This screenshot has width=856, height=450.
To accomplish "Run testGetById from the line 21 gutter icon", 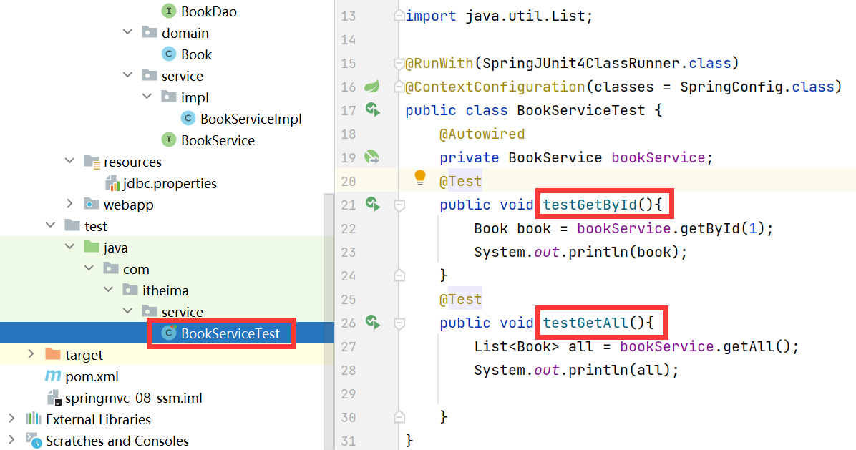I will 373,204.
